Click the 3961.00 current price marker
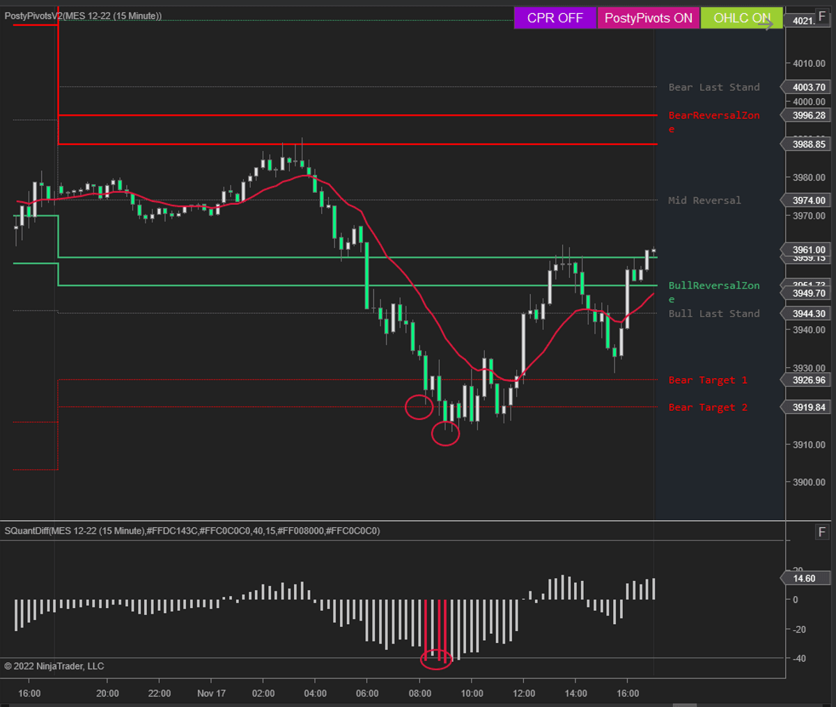 [x=808, y=249]
